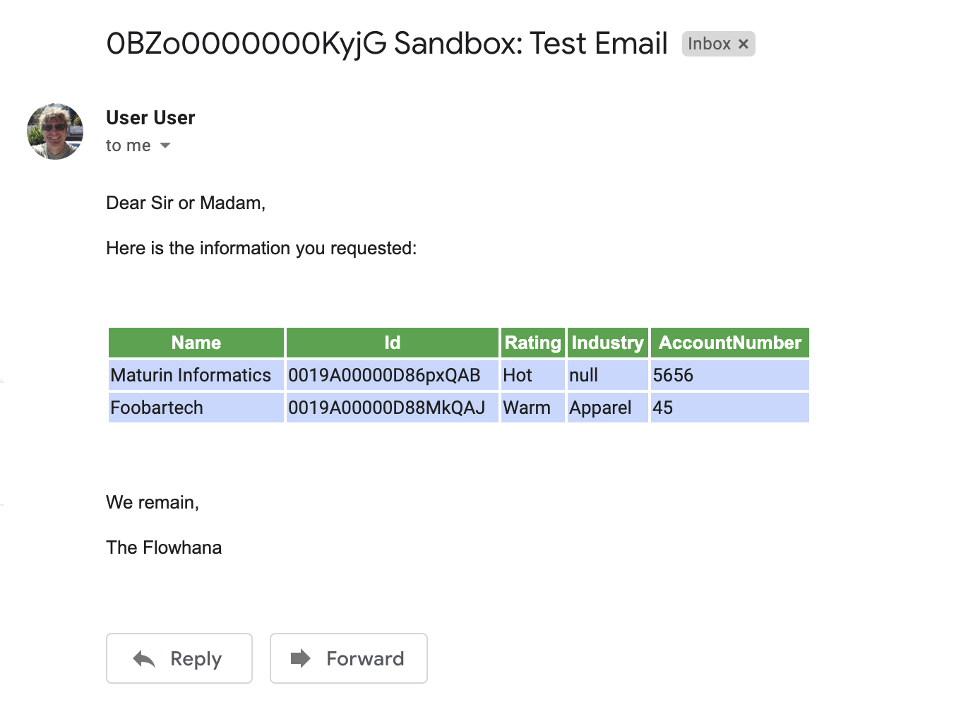The height and width of the screenshot is (712, 973).
Task: Click the 'Apparel' industry cell
Action: pyautogui.click(x=601, y=408)
